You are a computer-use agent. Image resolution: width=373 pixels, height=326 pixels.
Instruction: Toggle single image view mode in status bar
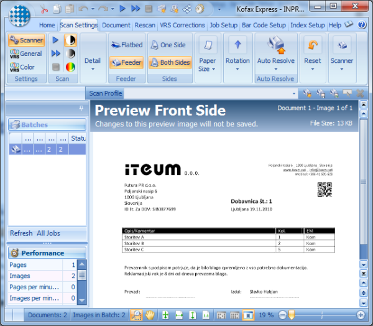pyautogui.click(x=248, y=315)
